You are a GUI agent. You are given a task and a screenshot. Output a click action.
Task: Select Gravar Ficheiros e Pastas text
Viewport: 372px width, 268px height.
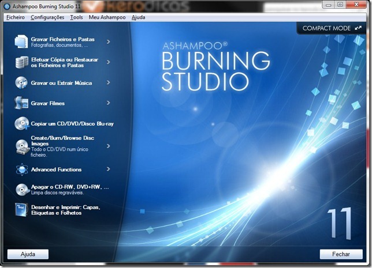pos(63,39)
